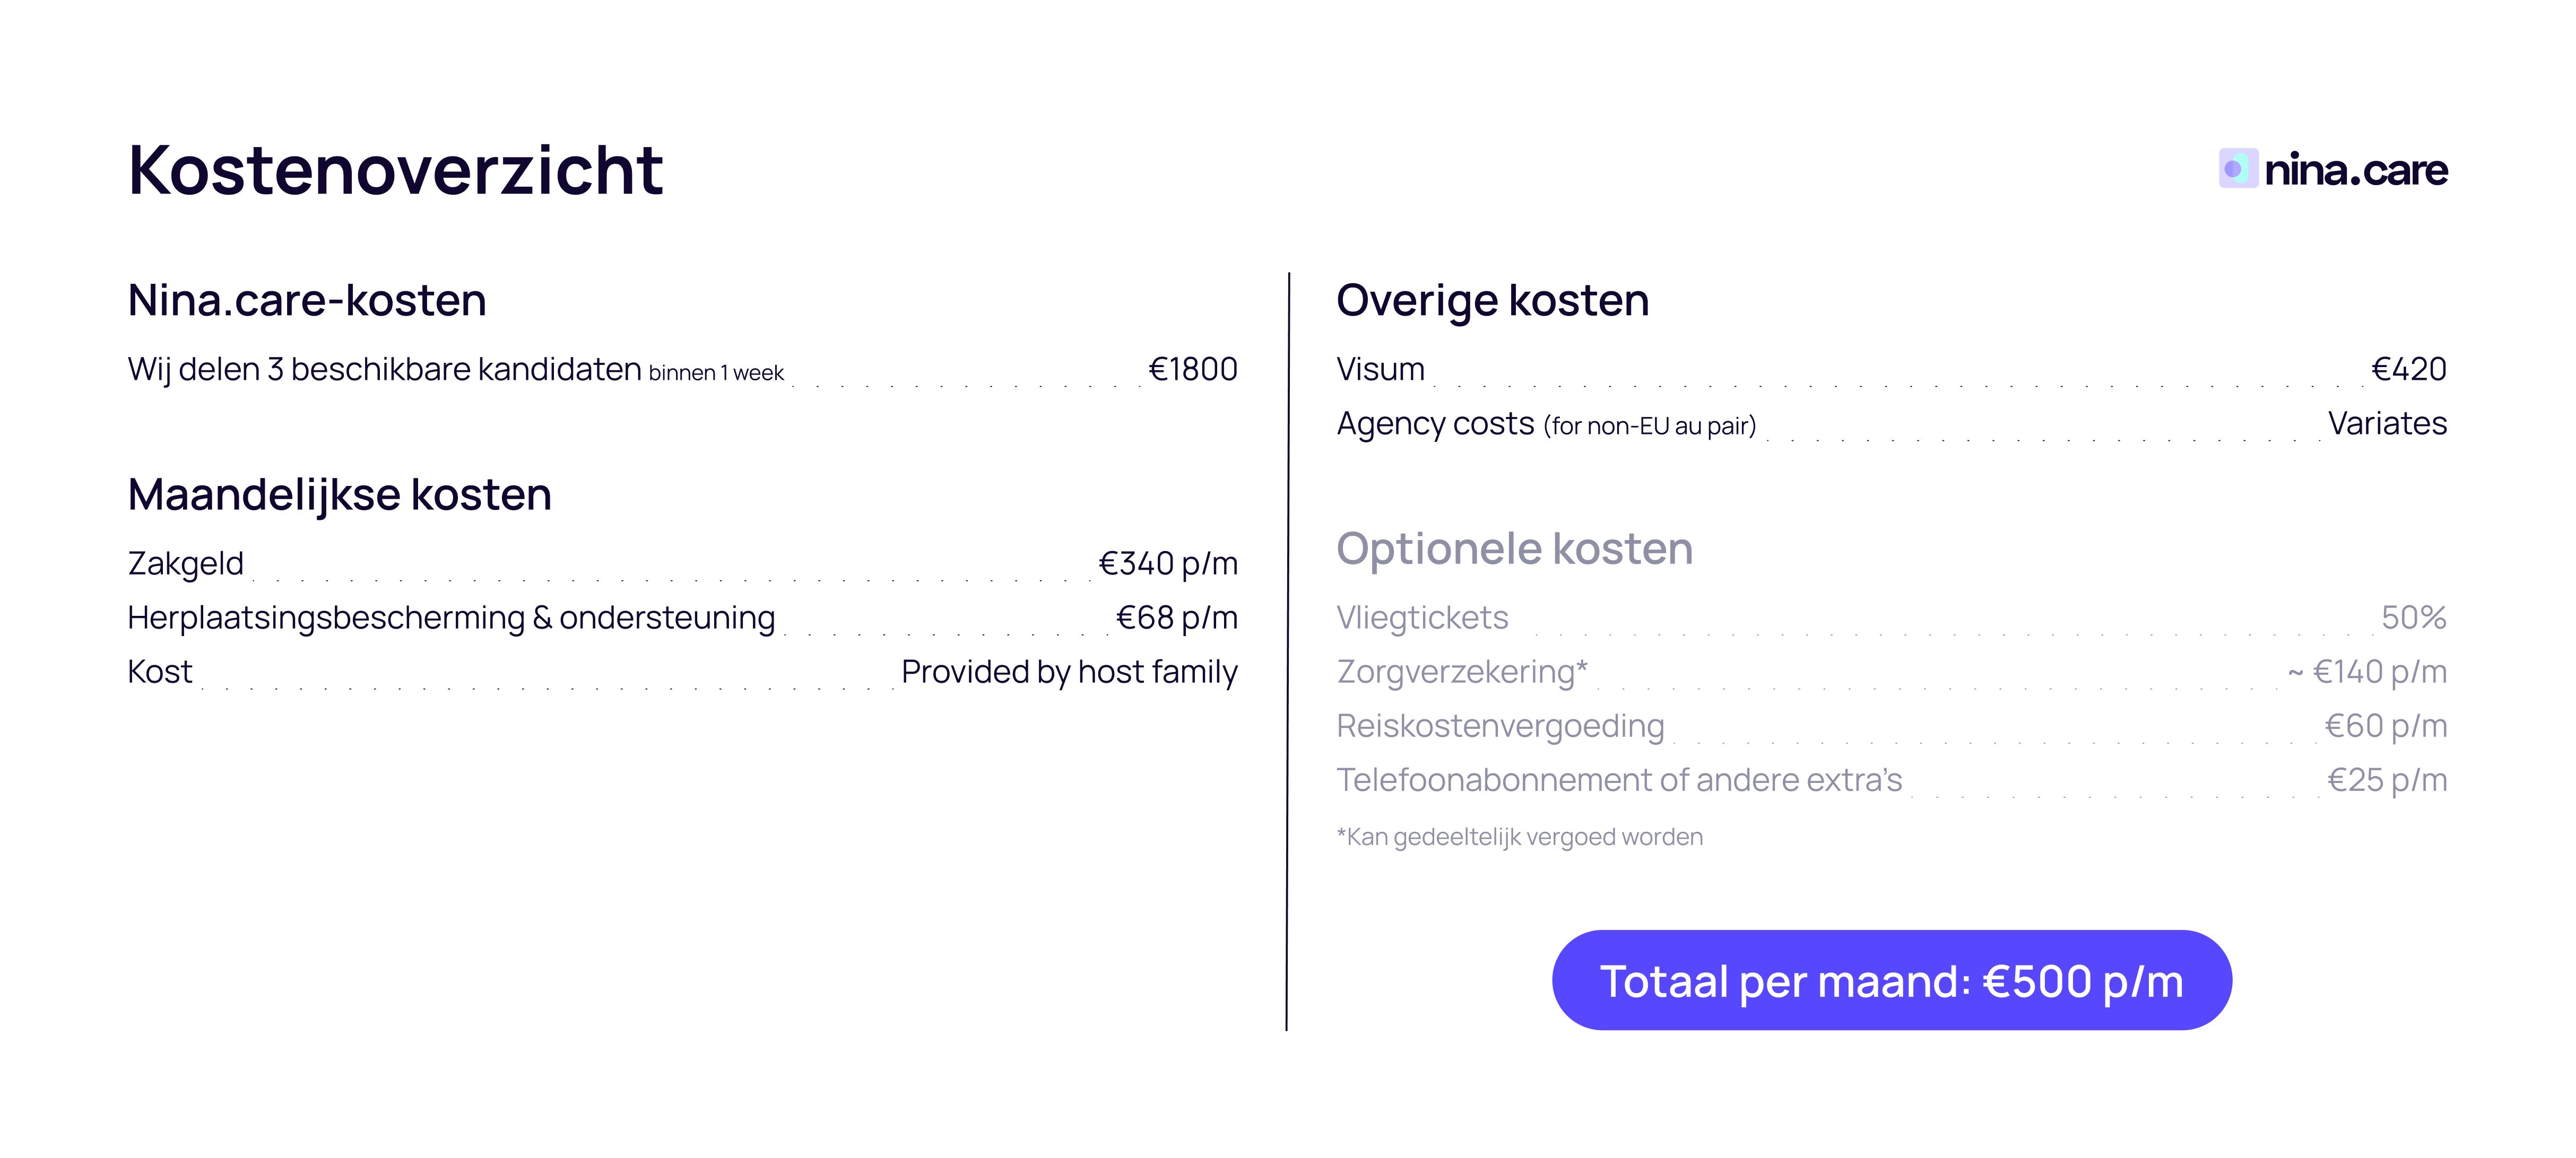Click the Optionele kosten heading
2576x1158 pixels.
coord(1514,548)
